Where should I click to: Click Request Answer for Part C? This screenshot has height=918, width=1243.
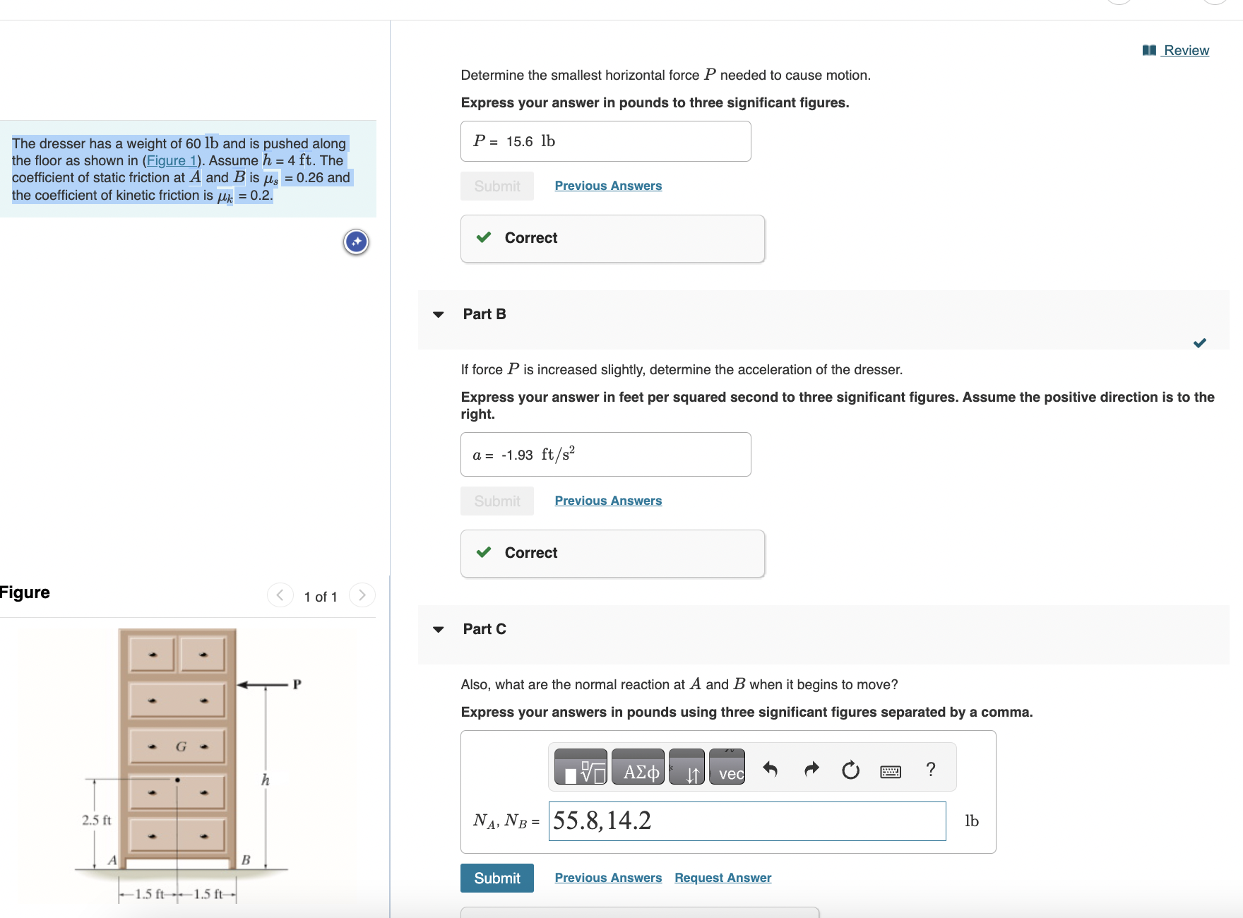(x=722, y=877)
